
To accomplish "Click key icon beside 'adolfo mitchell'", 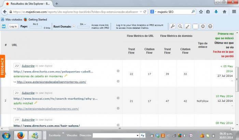I will coord(36,103).
